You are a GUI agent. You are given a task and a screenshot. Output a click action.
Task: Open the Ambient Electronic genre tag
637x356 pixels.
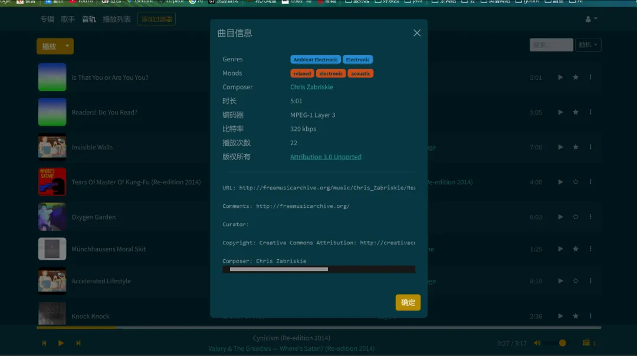pos(315,60)
